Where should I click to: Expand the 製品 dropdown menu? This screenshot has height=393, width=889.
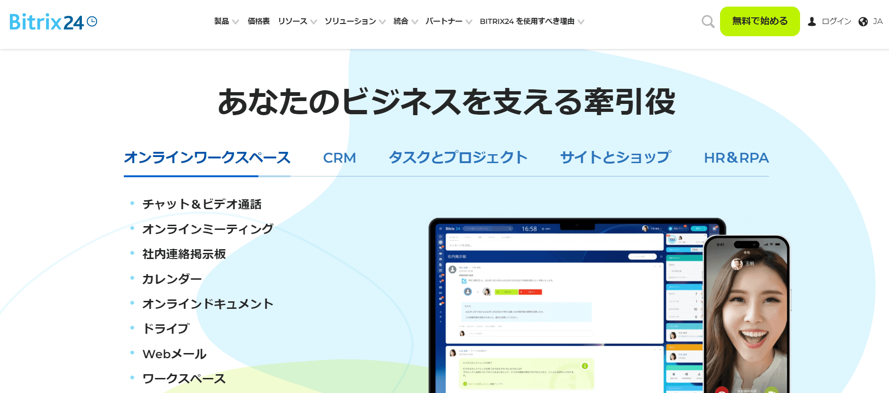226,21
